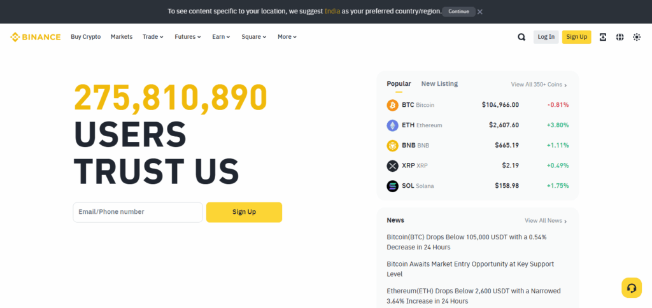Focus the Email/Phone number field

tap(138, 212)
